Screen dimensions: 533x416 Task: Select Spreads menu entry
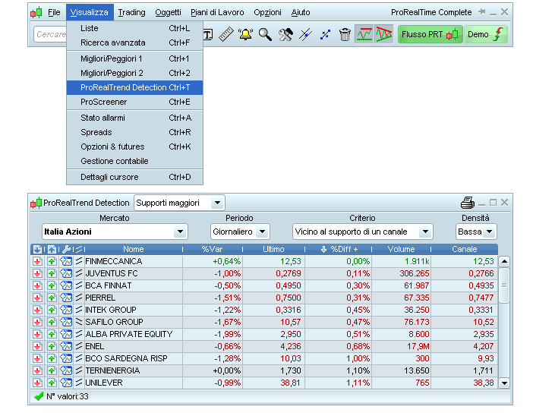pos(135,132)
